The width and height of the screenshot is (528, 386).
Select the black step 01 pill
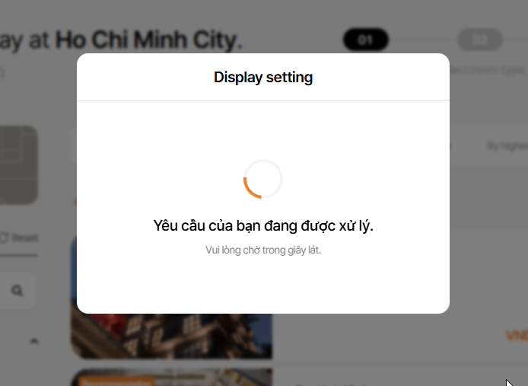pos(365,40)
